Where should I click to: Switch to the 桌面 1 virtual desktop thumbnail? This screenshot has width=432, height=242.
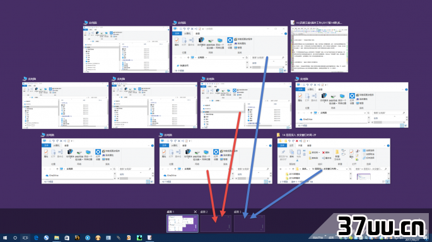coord(182,224)
